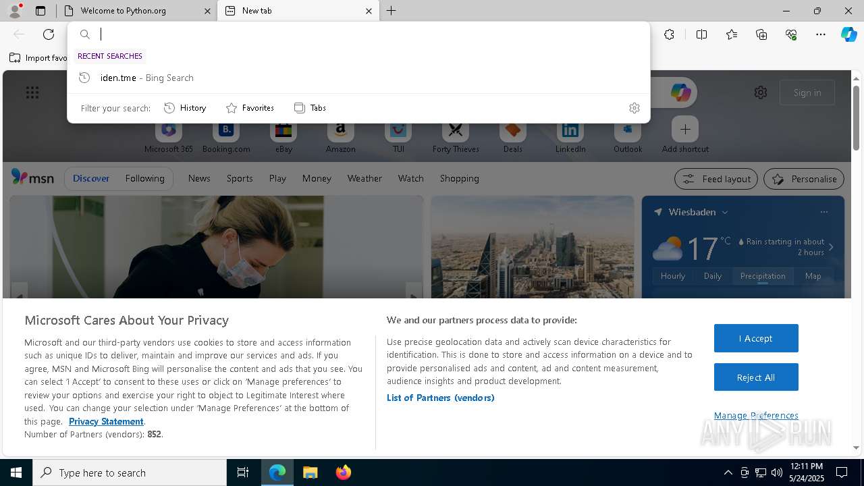The image size is (864, 486).
Task: Click the browser profile avatar icon
Action: (x=14, y=10)
